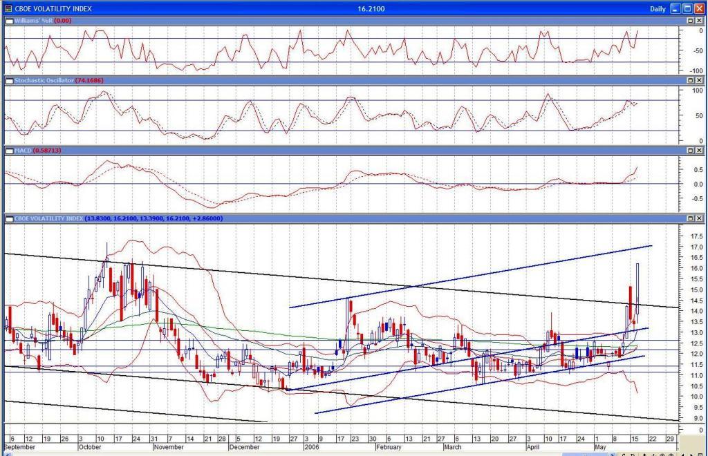Click the April month label on date axis
708x456 pixels.
[x=533, y=448]
